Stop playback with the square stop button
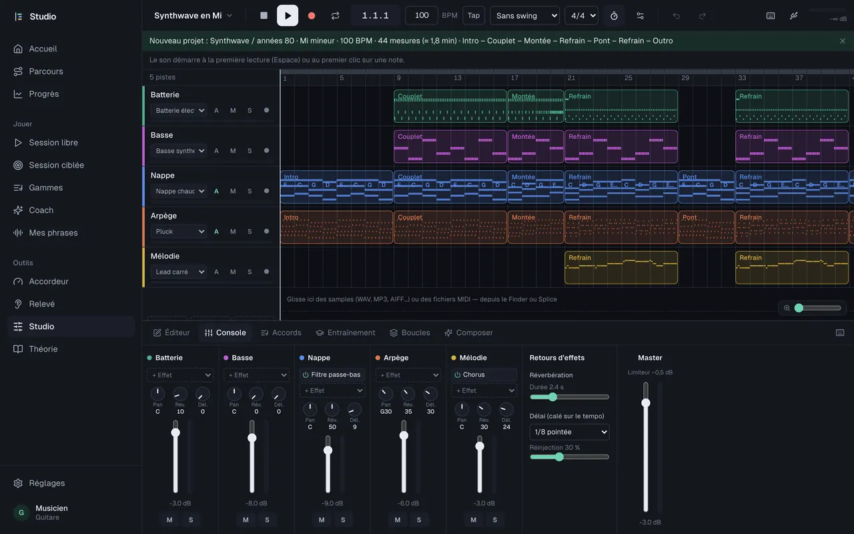854x534 pixels. pos(264,15)
